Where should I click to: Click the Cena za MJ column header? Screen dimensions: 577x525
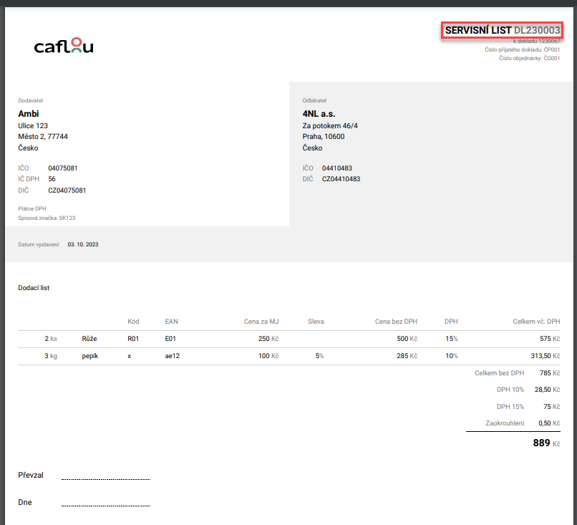(x=261, y=322)
